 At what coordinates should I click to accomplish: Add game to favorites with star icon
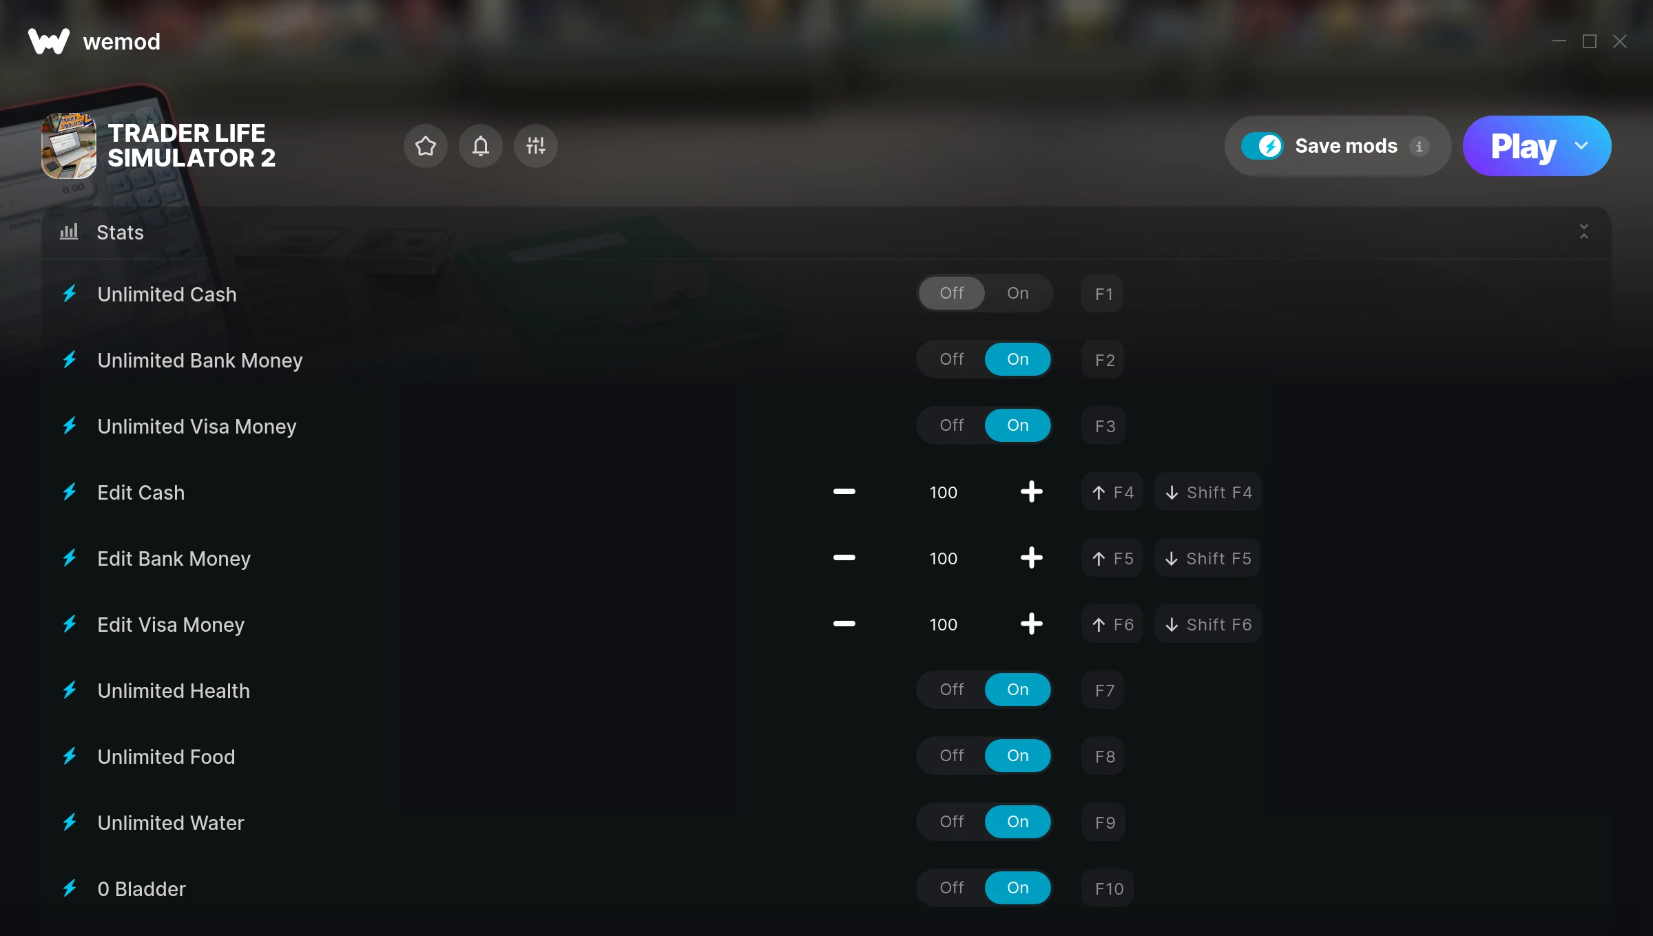(426, 146)
